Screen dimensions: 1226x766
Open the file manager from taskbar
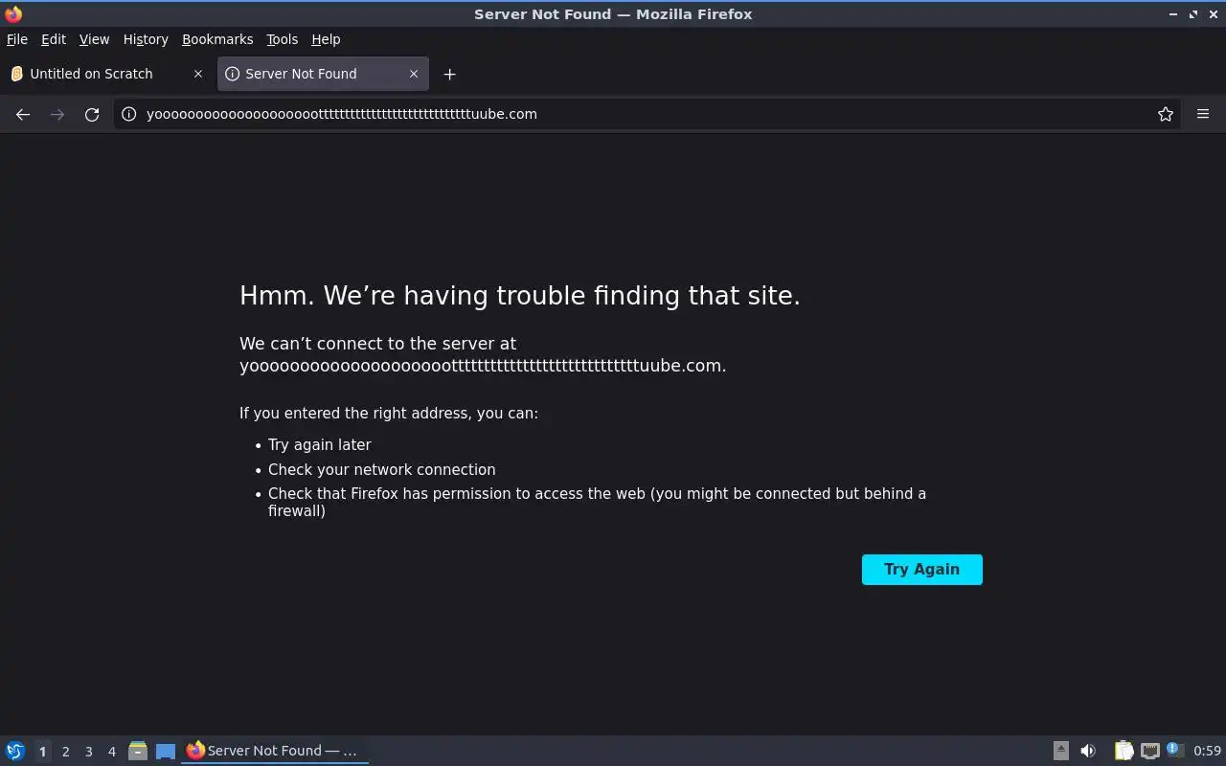138,751
